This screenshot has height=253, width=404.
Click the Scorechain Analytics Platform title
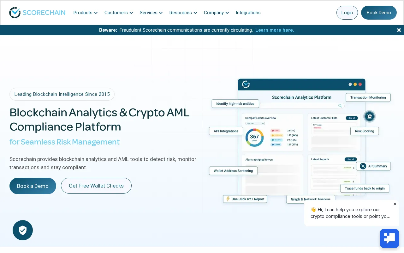point(302,97)
